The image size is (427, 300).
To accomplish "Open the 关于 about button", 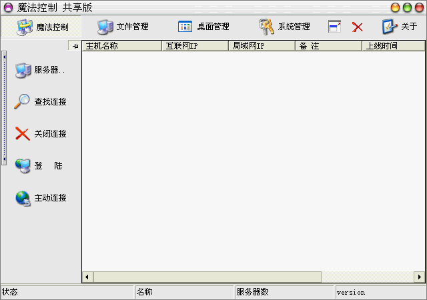I will (x=400, y=27).
